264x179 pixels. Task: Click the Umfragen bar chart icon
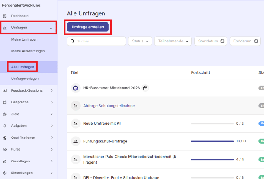coord(5,28)
